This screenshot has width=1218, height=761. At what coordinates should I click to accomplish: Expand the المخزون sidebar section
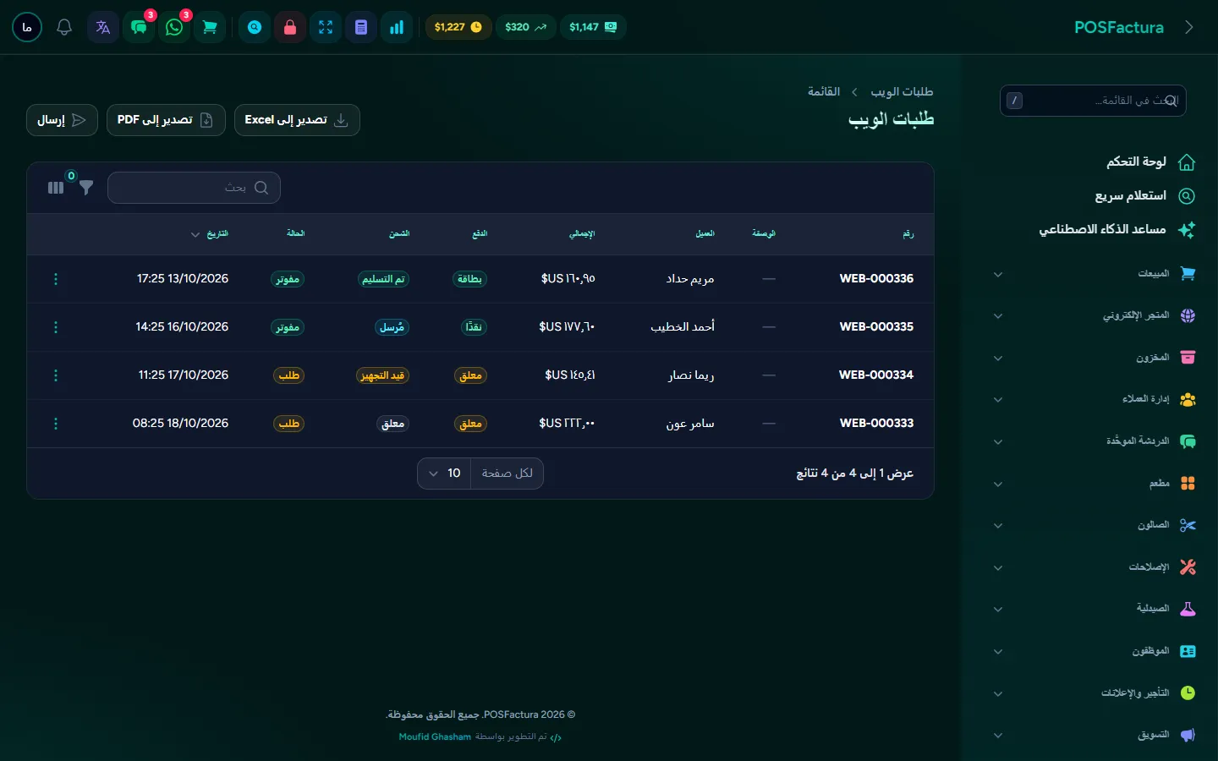(1094, 358)
